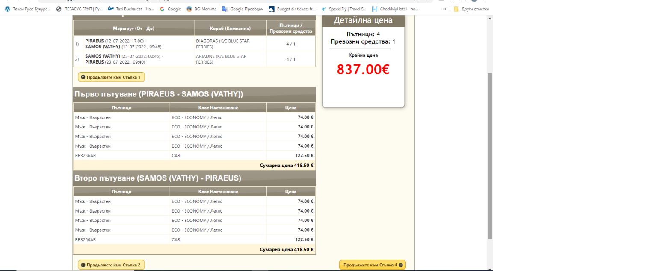
Task: Open the Google Преводач bookmark
Action: pos(243,9)
